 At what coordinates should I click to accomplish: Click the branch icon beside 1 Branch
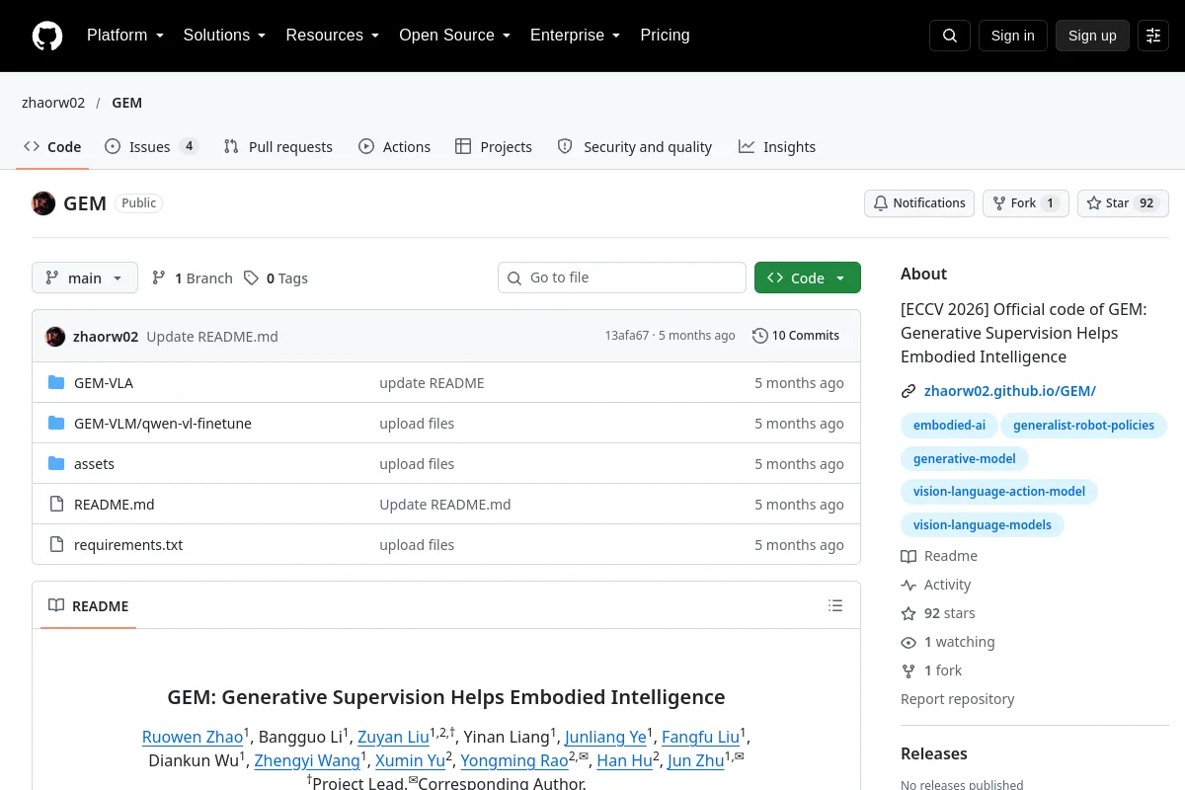click(x=159, y=278)
